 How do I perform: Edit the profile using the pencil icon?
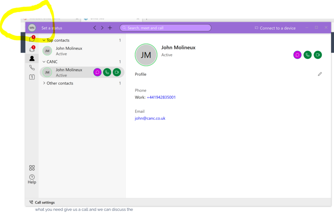coord(320,74)
